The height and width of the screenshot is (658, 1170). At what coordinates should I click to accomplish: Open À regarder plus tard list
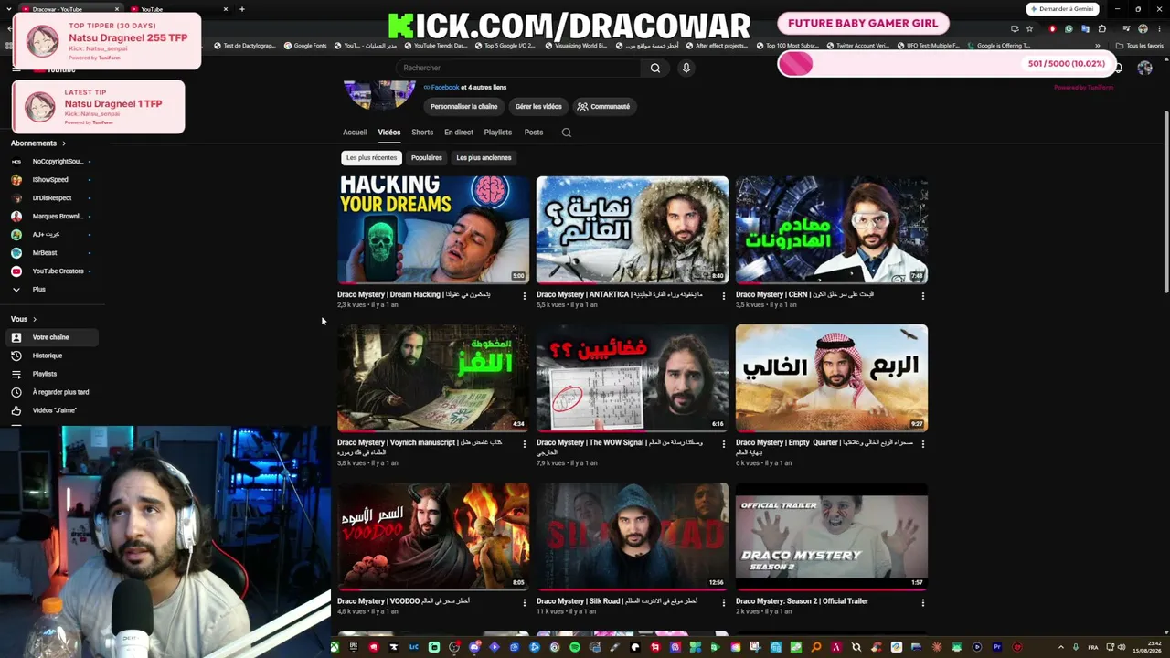tap(54, 392)
